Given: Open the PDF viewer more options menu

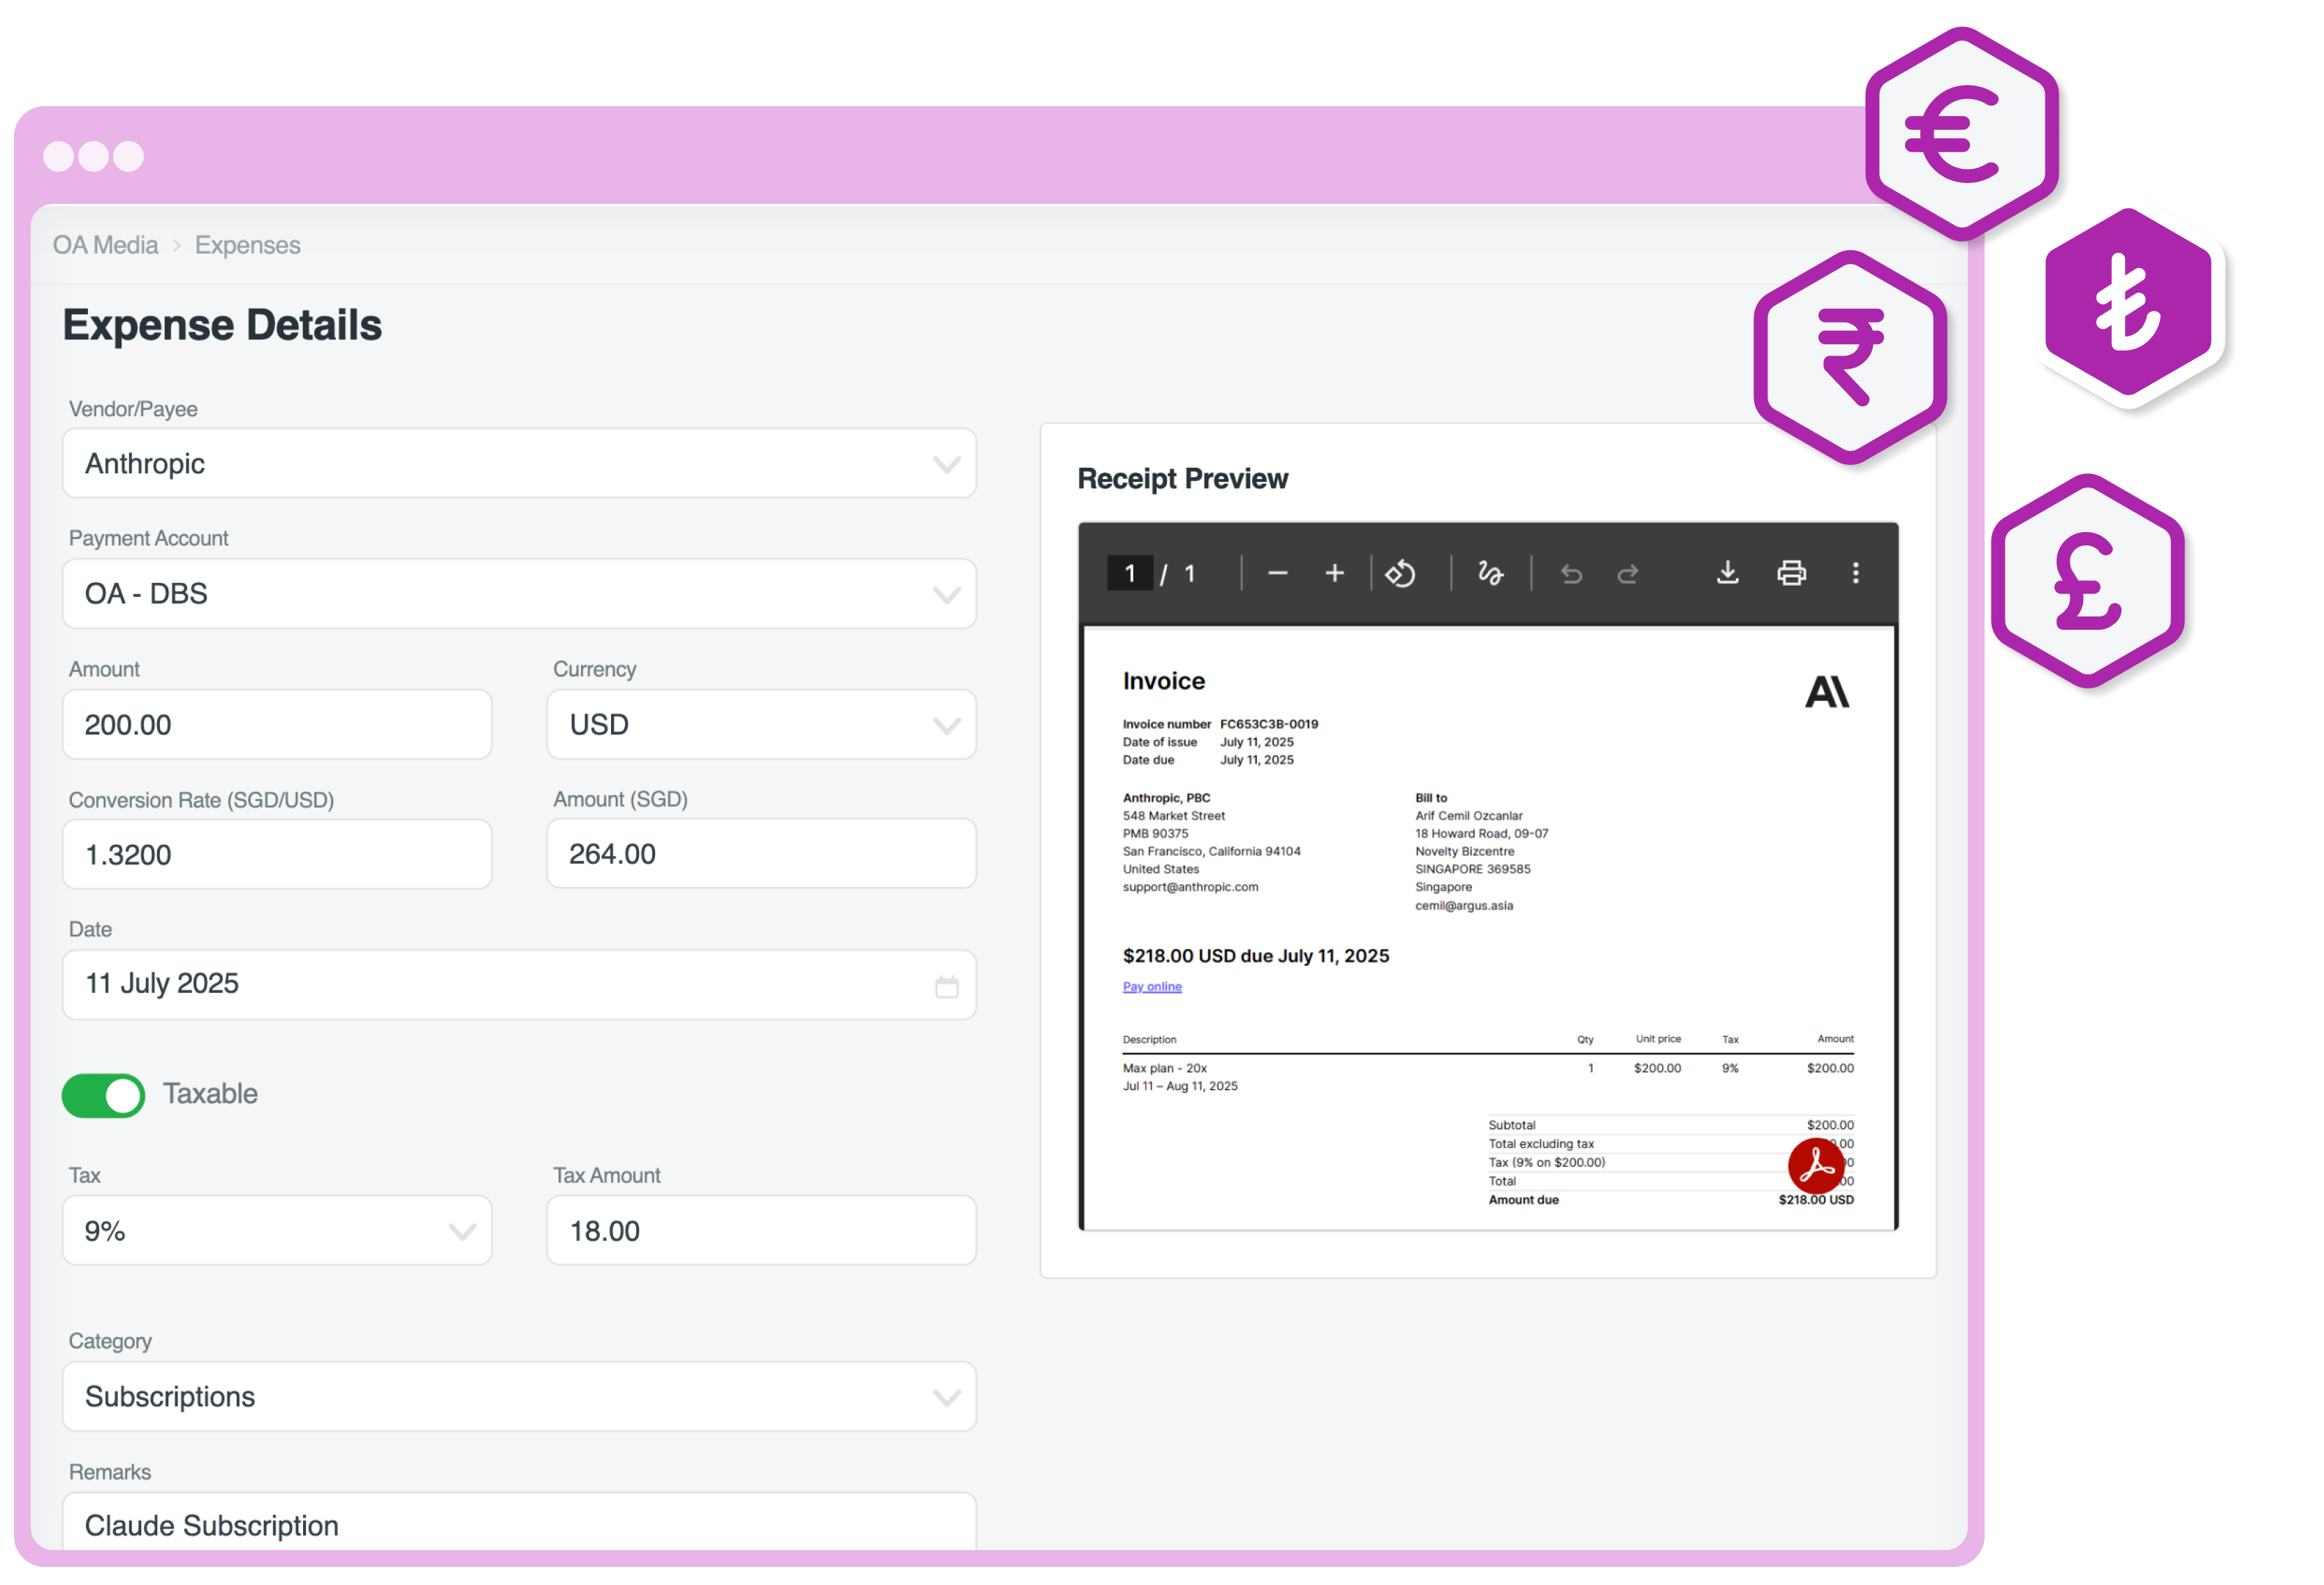Looking at the screenshot, I should 1855,573.
